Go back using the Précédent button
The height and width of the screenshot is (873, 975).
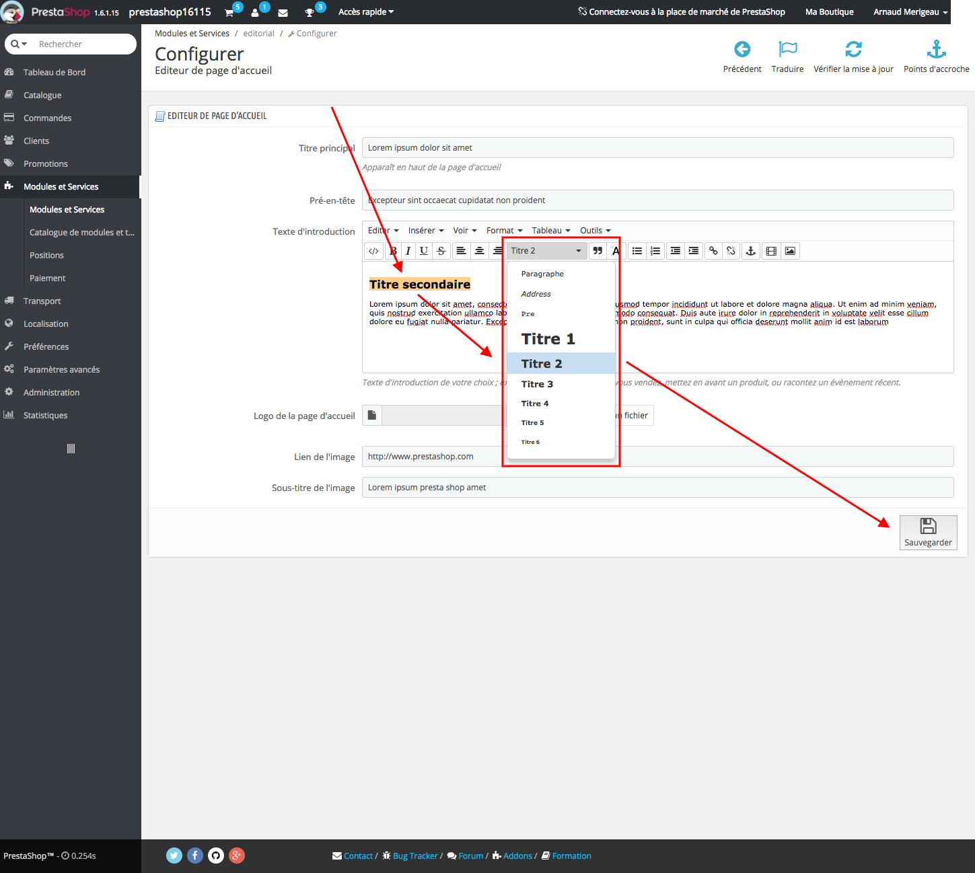742,56
